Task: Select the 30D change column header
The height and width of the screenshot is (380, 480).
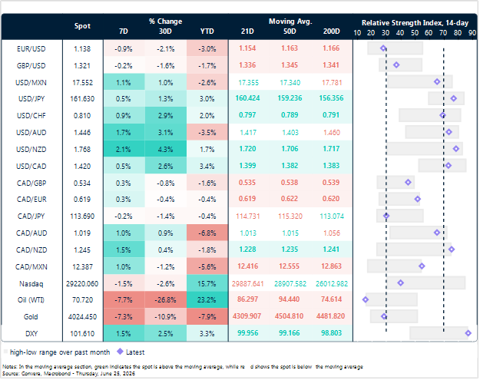Action: click(x=166, y=31)
